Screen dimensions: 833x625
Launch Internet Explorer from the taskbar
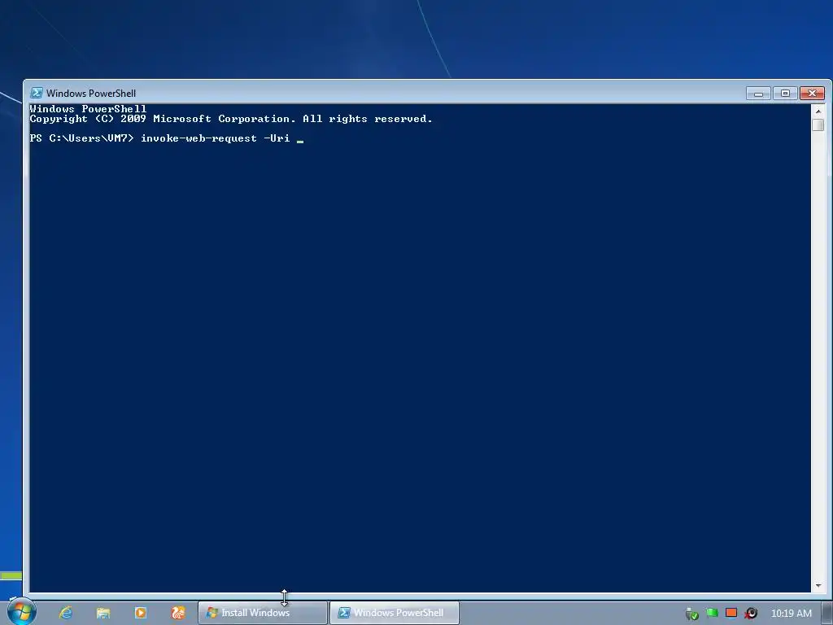tap(66, 613)
